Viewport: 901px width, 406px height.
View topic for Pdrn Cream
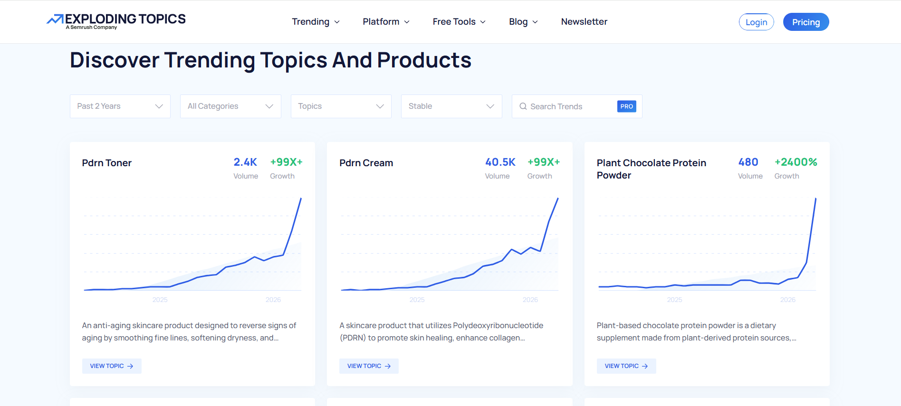tap(369, 366)
